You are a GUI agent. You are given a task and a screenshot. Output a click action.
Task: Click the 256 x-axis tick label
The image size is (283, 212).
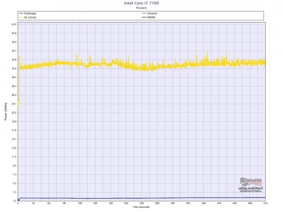(x=141, y=203)
